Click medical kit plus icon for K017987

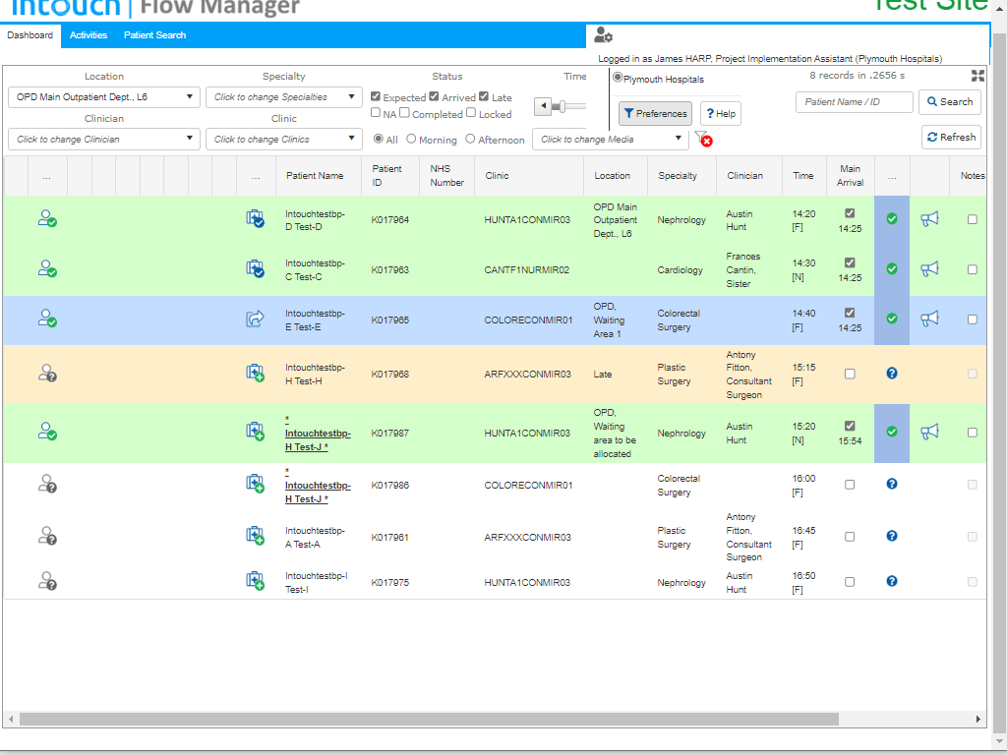[x=255, y=432]
